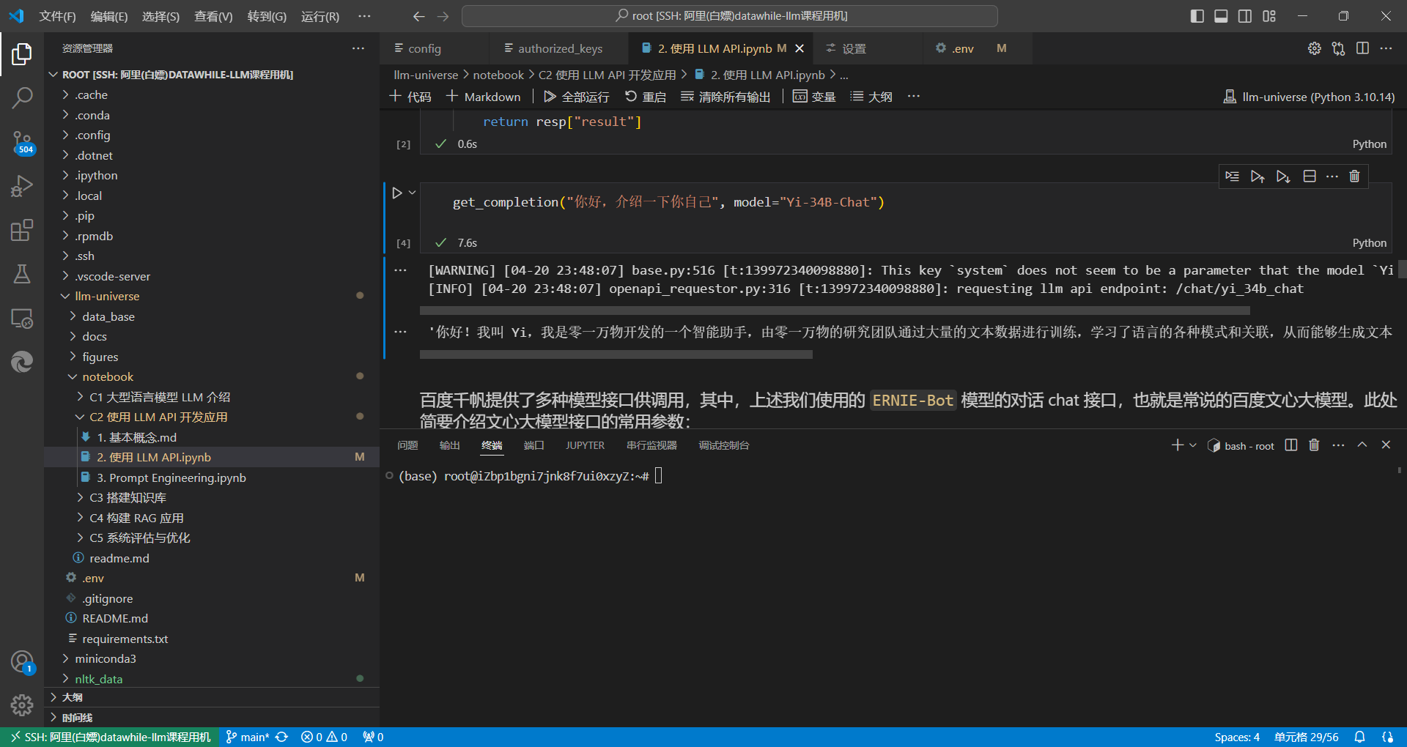Open the 文件(F) menu
Image resolution: width=1407 pixels, height=747 pixels.
click(57, 16)
